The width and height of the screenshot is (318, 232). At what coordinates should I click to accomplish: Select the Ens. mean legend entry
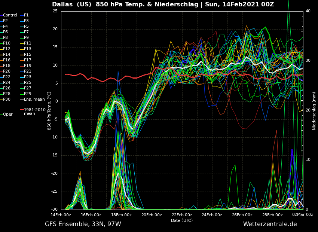coord(34,100)
